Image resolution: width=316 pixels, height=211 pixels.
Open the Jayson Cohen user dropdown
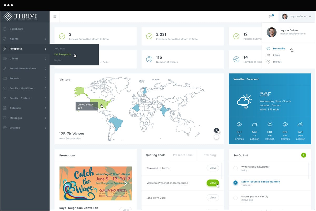click(x=297, y=16)
